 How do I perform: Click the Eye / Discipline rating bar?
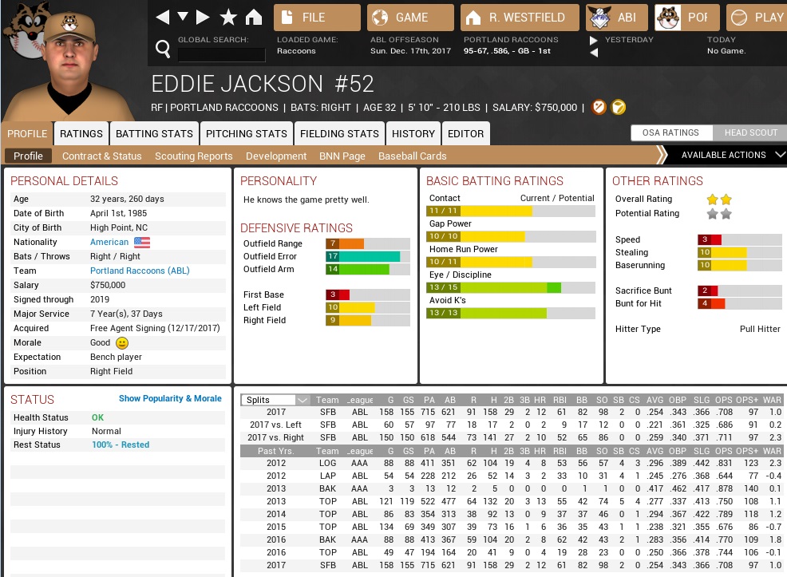click(x=510, y=287)
